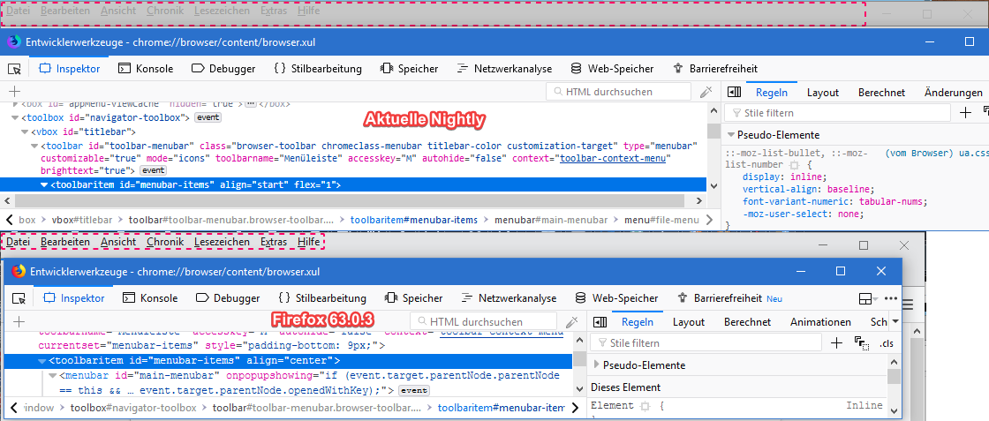Viewport: 989px width, 421px height.
Task: Select vbox#titlebar breadcrumb in Nightly
Action: pyautogui.click(x=82, y=220)
